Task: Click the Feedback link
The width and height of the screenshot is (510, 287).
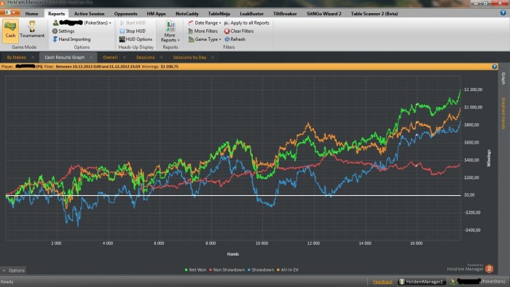Action: pyautogui.click(x=382, y=282)
